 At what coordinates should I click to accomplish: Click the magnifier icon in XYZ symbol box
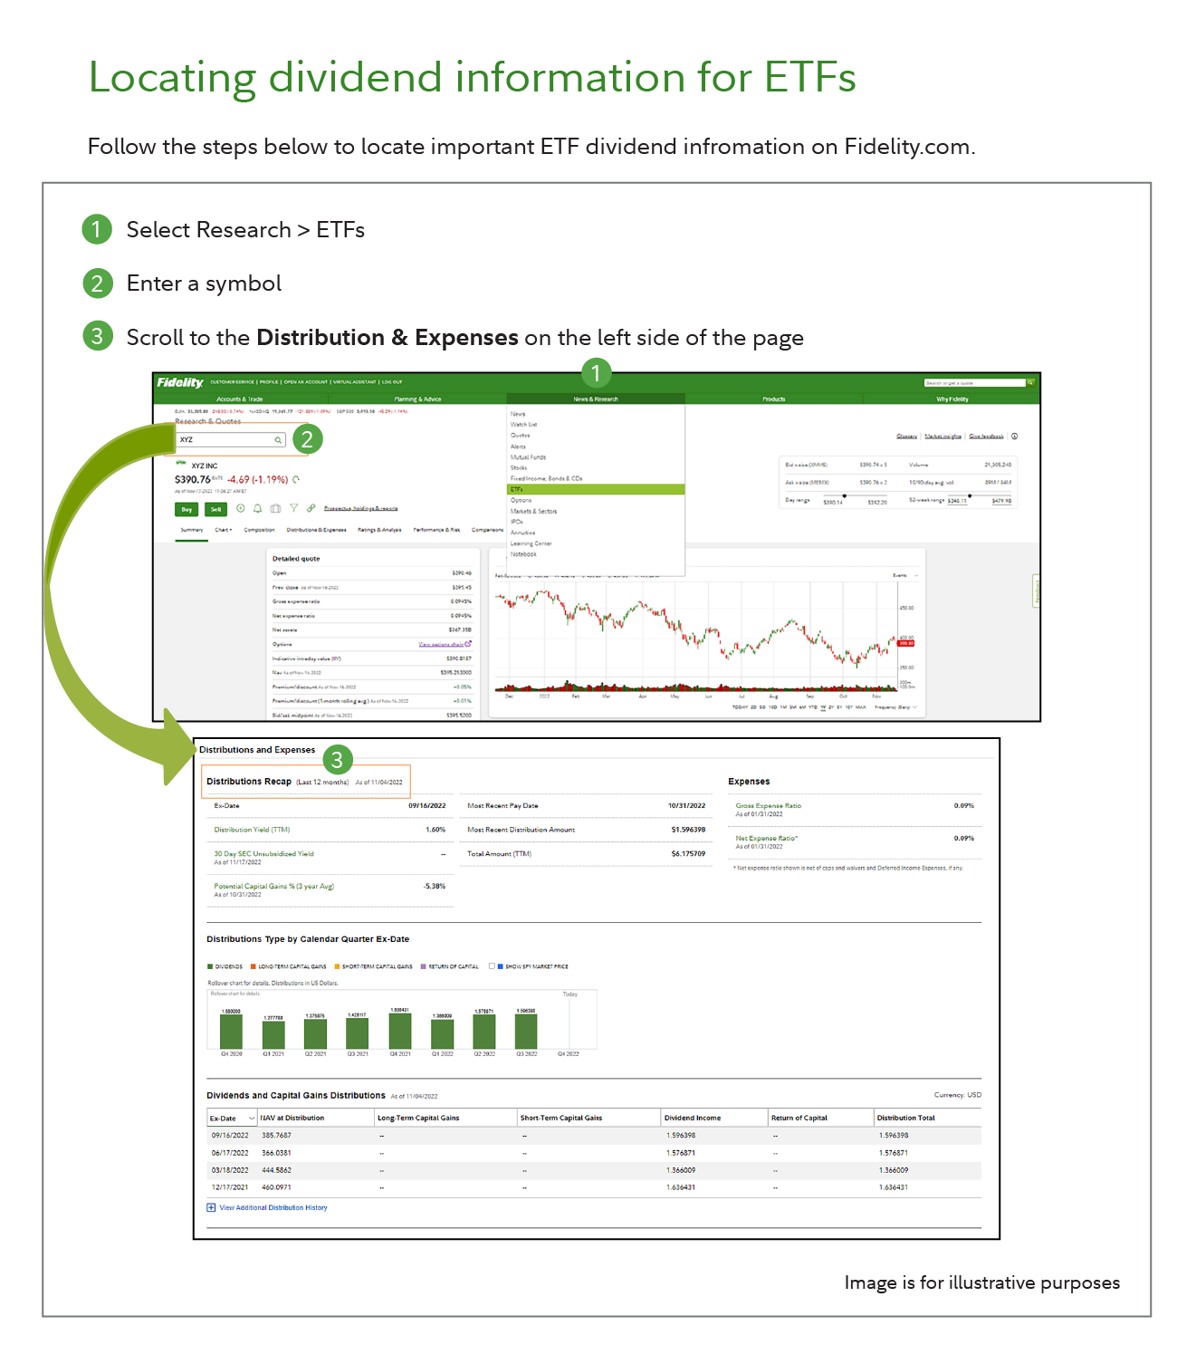click(278, 440)
